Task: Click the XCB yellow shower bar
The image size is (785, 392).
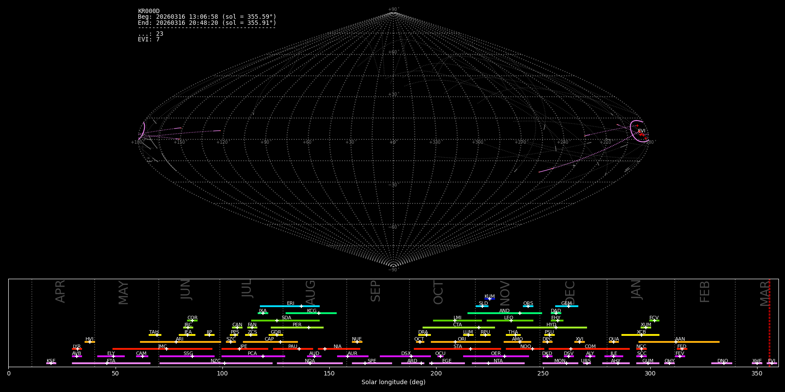Action: (x=640, y=335)
